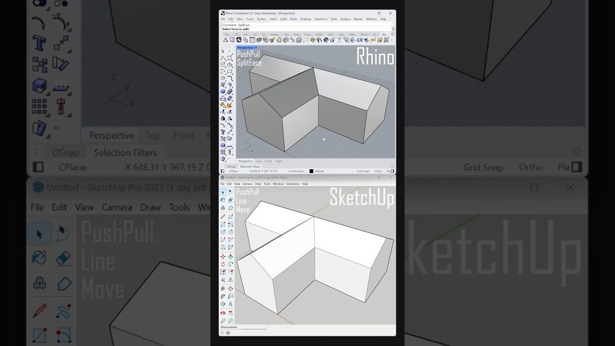Open Centimeters units in Rhino status bar
615x346 pixels.
(x=296, y=171)
